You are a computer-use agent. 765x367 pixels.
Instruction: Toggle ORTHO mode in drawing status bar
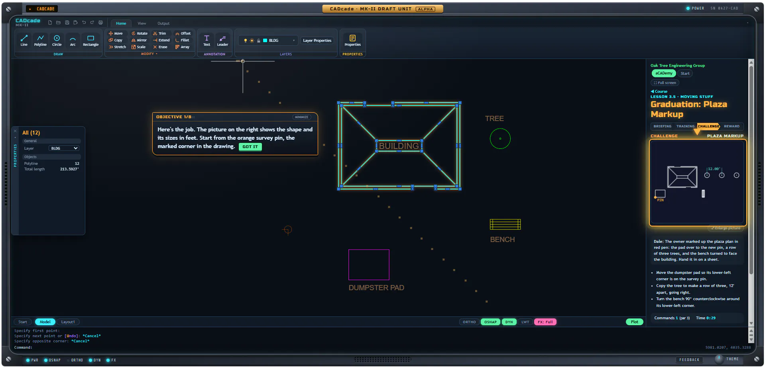click(x=469, y=322)
